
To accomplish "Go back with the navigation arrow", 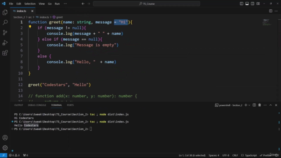I will coord(83,4).
